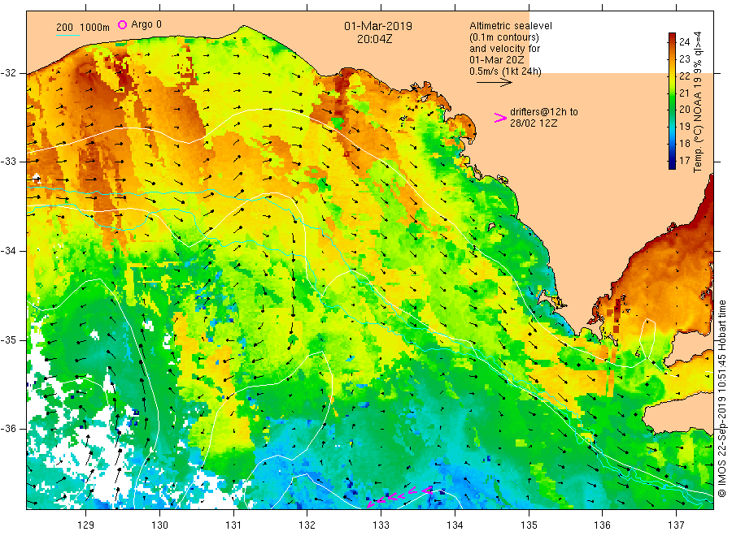Click the longitude label 129
The image size is (732, 536).
(86, 525)
